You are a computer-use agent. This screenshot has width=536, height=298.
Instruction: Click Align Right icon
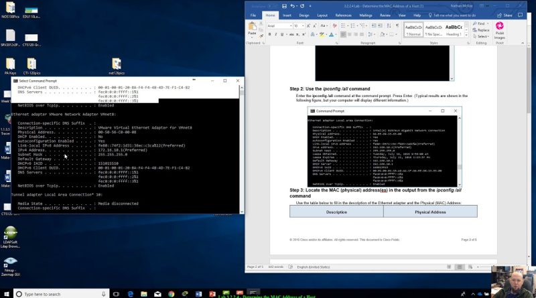click(x=356, y=35)
